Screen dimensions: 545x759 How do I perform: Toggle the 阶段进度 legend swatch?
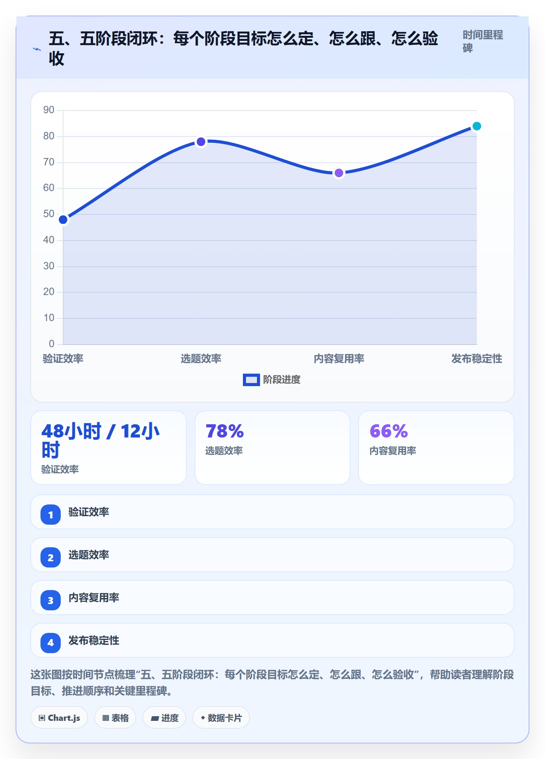click(x=251, y=379)
